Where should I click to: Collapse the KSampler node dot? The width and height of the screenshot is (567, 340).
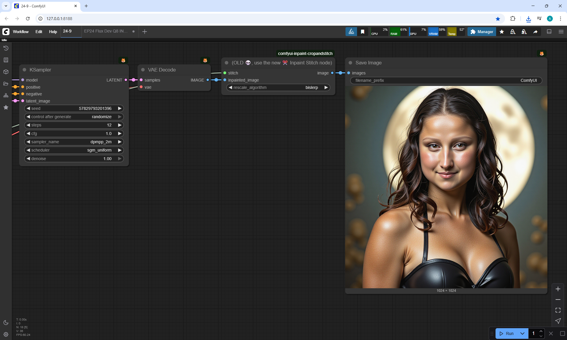(x=25, y=70)
